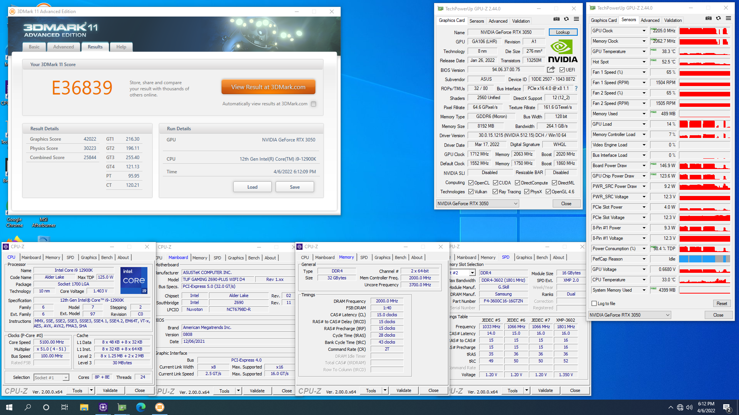Click BIOS share/export icon next to UEFI
739x415 pixels.
tap(551, 70)
